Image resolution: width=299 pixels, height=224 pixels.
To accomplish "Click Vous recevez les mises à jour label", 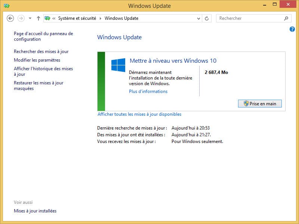I will 126,141.
